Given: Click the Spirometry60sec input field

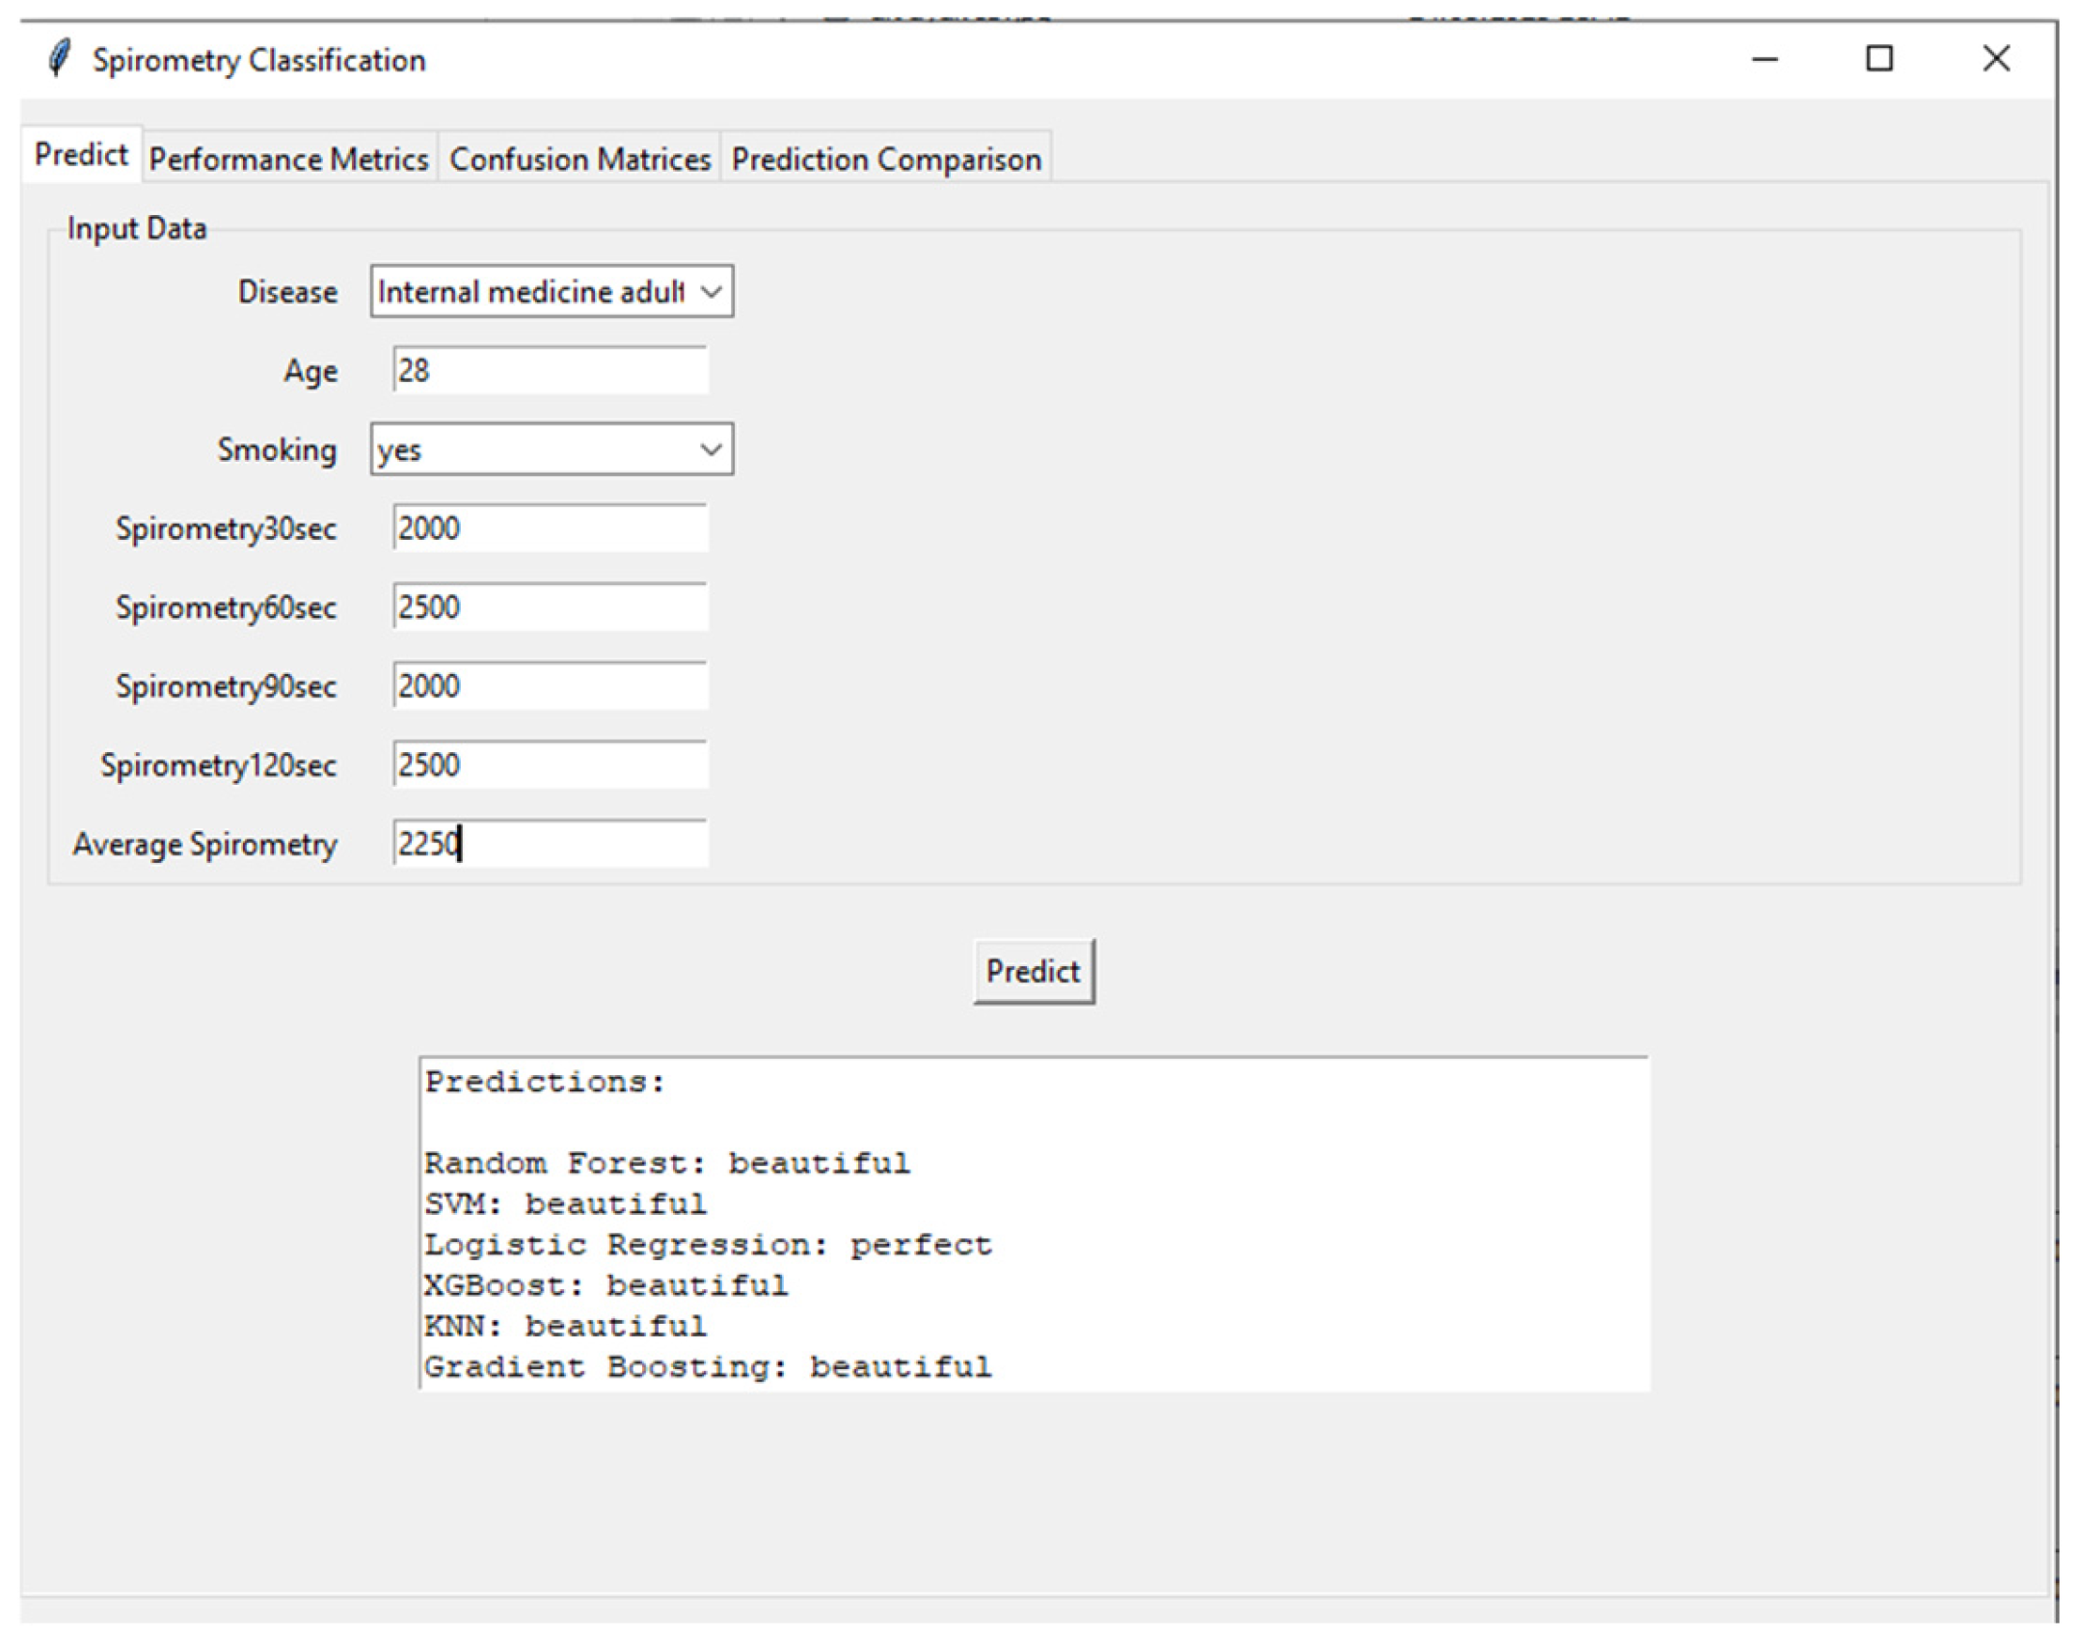Looking at the screenshot, I should coord(550,607).
